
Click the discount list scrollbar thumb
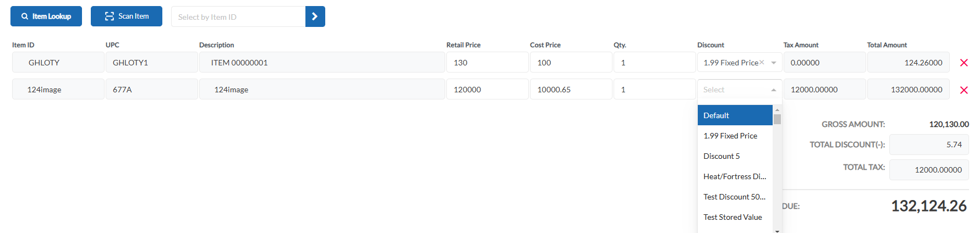tap(777, 119)
